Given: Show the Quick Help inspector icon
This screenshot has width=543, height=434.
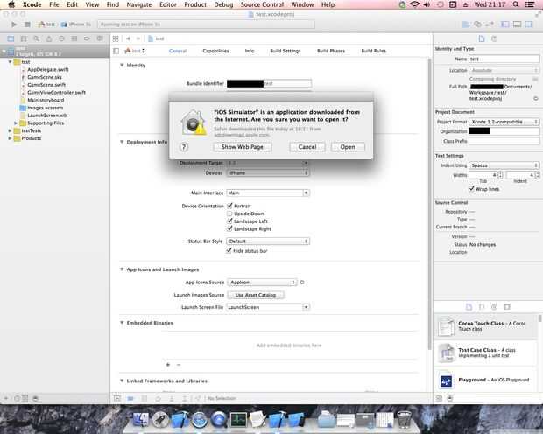Looking at the screenshot, I should click(495, 38).
